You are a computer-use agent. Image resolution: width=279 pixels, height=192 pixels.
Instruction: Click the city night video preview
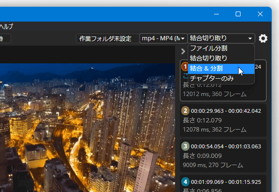point(88,128)
